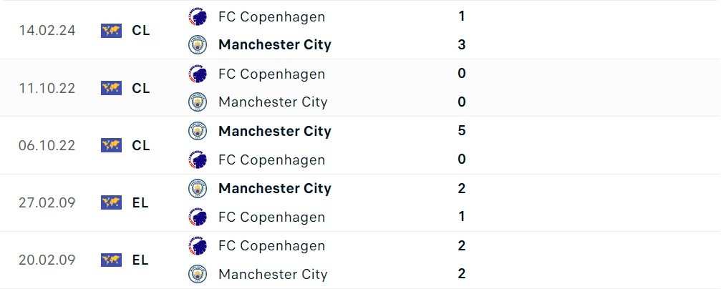Click Manchester City crest in 06.10.22 match
This screenshot has width=721, height=289.
click(197, 131)
